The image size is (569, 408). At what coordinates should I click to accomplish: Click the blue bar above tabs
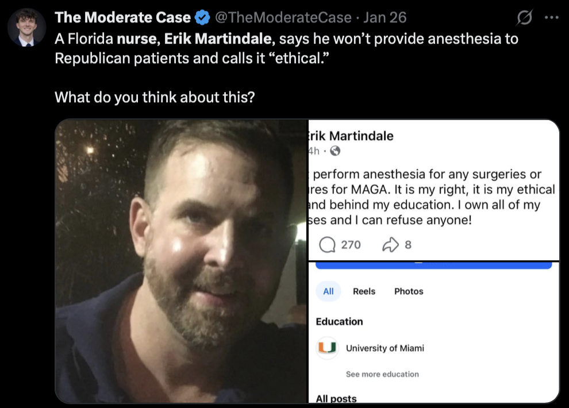click(x=433, y=265)
